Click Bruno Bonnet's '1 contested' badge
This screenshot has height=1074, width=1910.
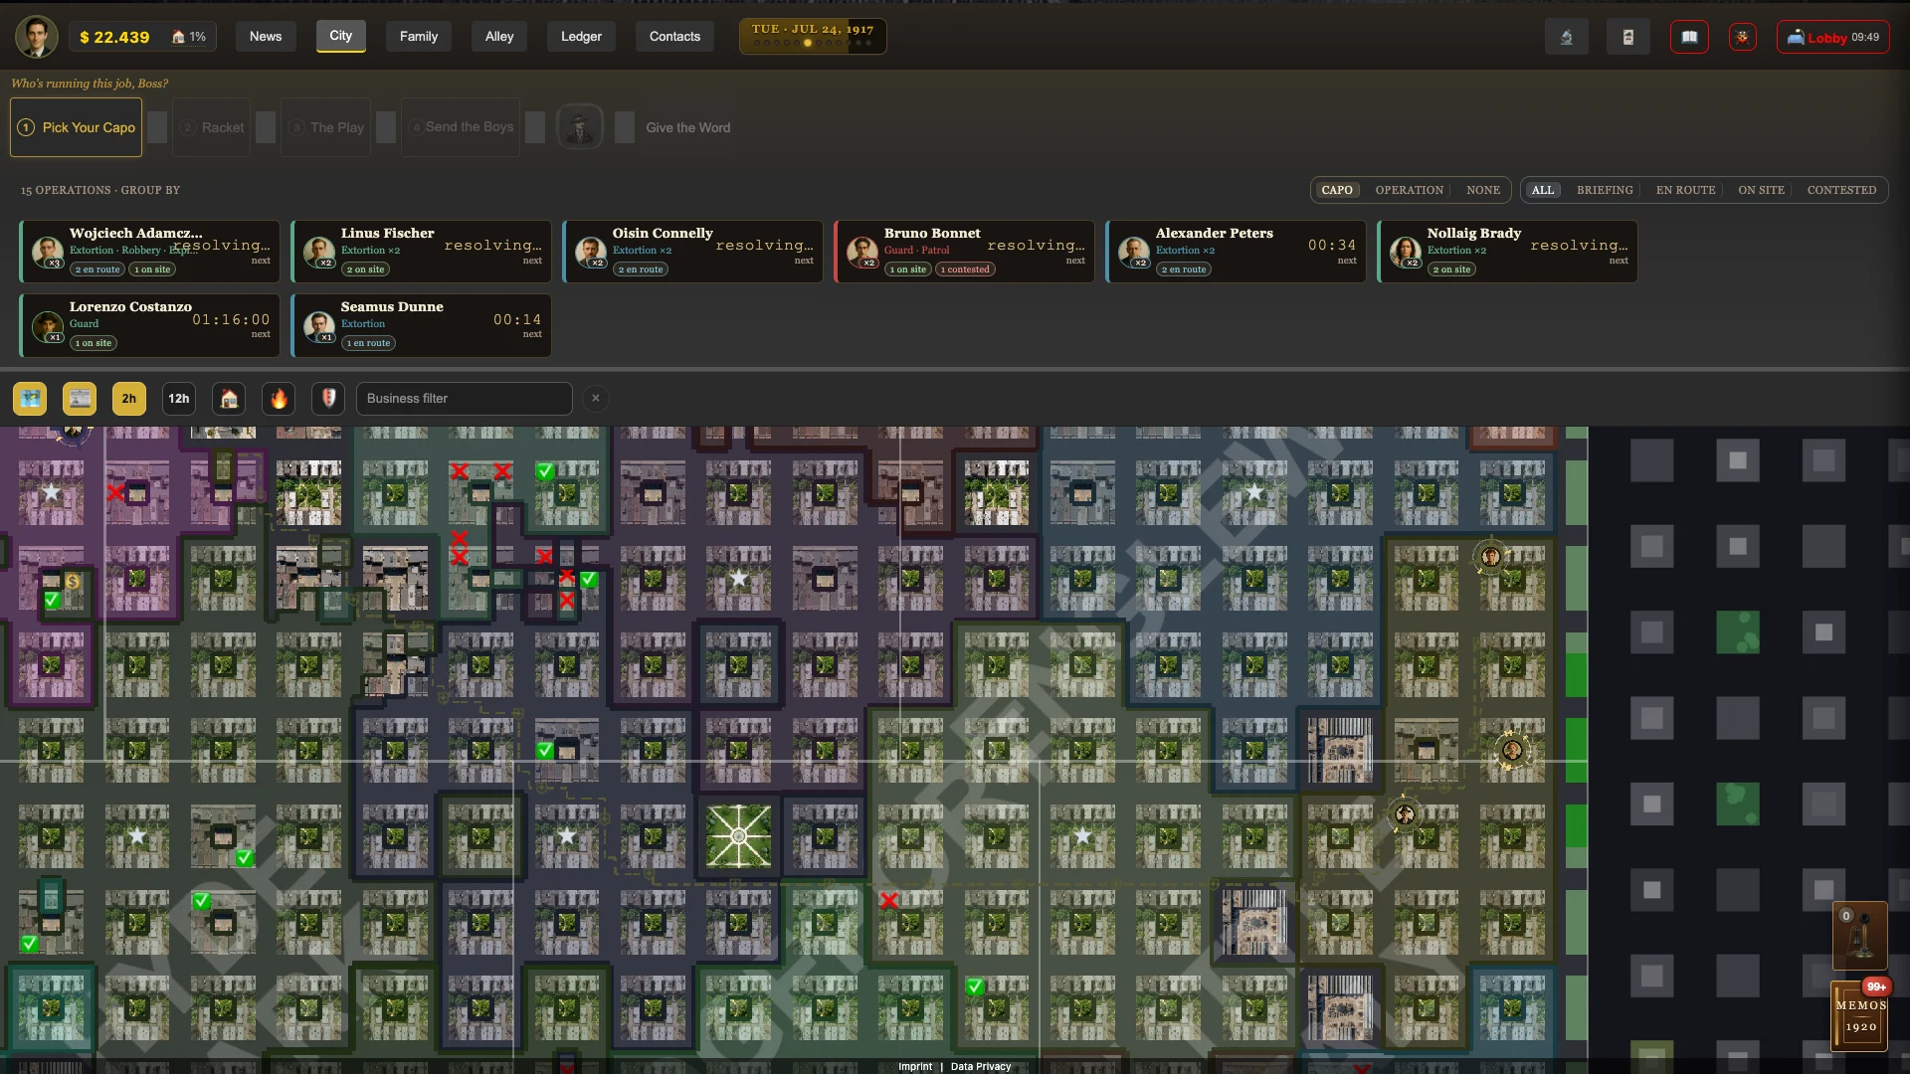point(965,269)
